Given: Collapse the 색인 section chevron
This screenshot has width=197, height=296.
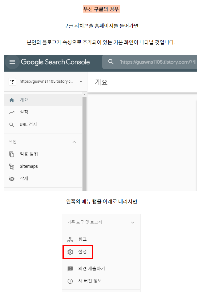Looking at the screenshot, I should [74, 142].
